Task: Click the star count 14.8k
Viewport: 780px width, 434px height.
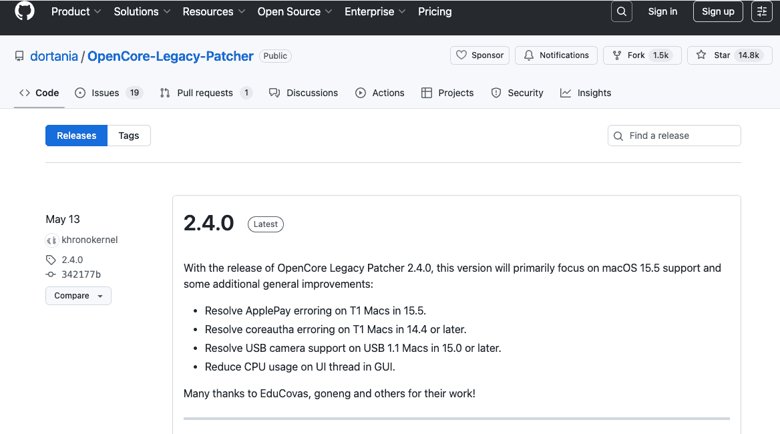Action: click(749, 55)
